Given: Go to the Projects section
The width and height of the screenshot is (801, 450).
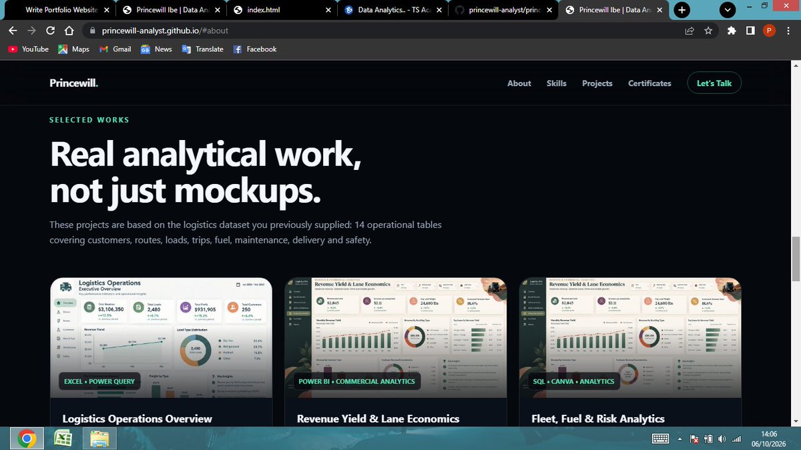Looking at the screenshot, I should tap(597, 83).
